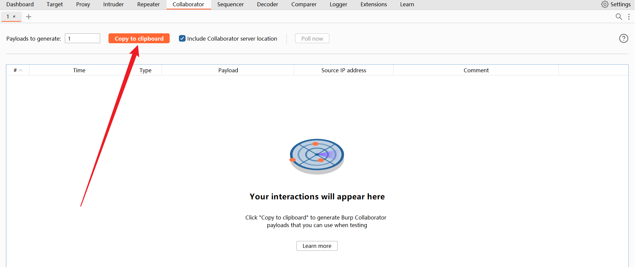Switch to the Decoder tab
Viewport: 635px width, 267px height.
[x=268, y=4]
